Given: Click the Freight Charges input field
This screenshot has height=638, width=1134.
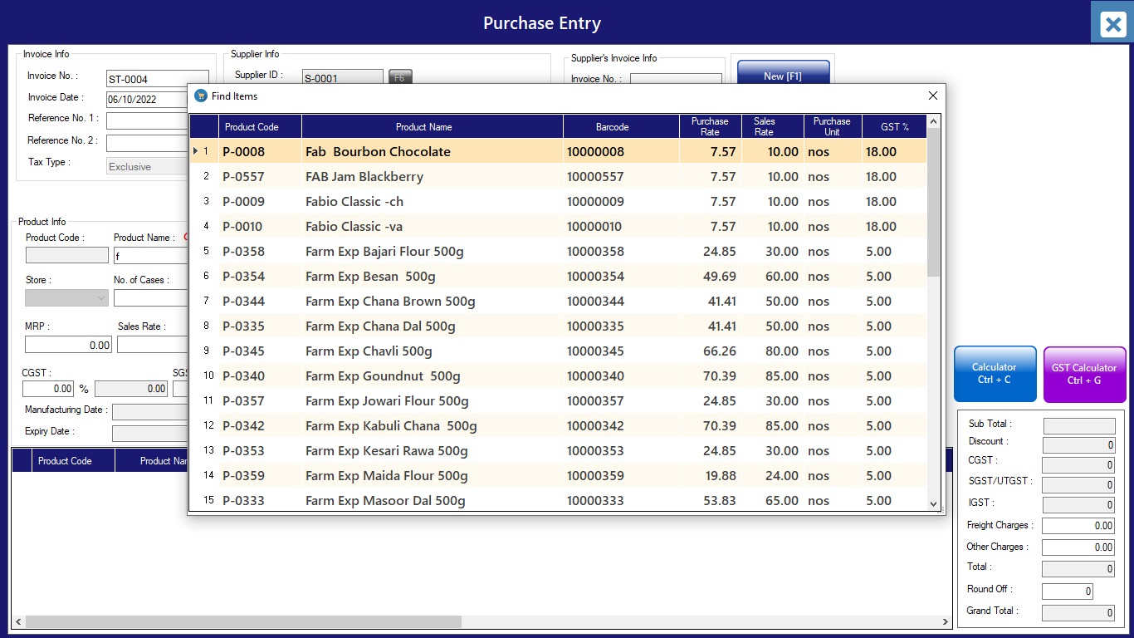Looking at the screenshot, I should click(1078, 526).
